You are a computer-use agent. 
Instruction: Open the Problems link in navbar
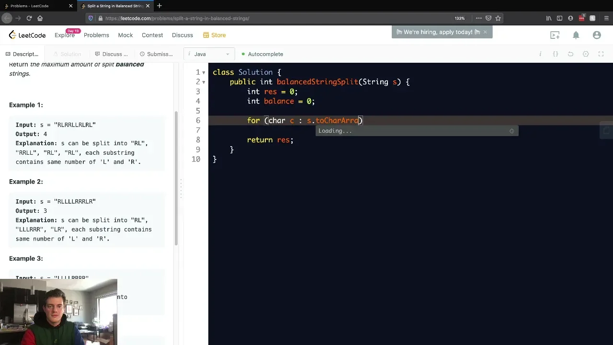[96, 35]
